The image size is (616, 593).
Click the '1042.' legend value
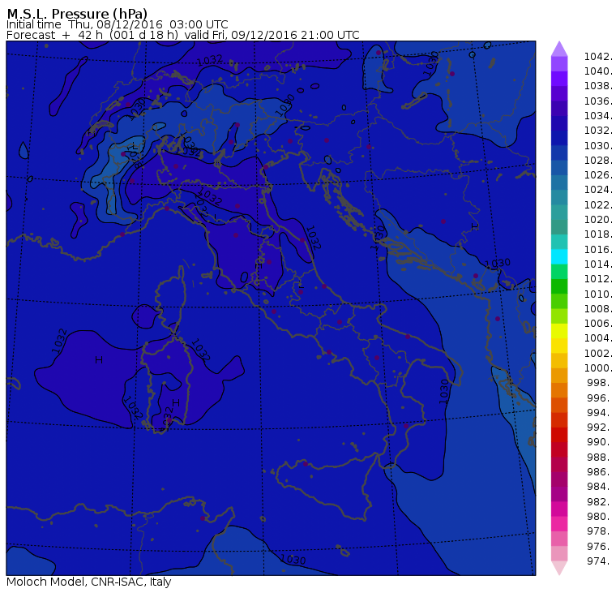598,57
